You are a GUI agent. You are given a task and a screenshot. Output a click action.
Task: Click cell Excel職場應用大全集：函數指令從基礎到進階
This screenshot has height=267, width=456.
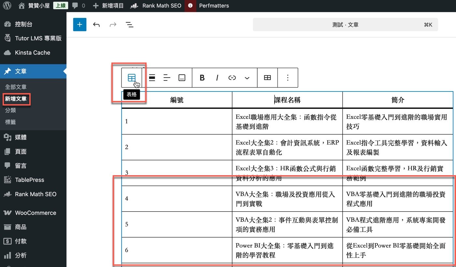(287, 121)
